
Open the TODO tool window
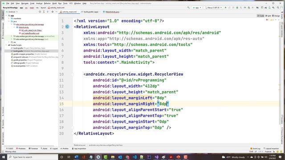click(10, 148)
